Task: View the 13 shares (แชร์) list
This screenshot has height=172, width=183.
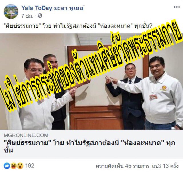Action: click(165, 166)
